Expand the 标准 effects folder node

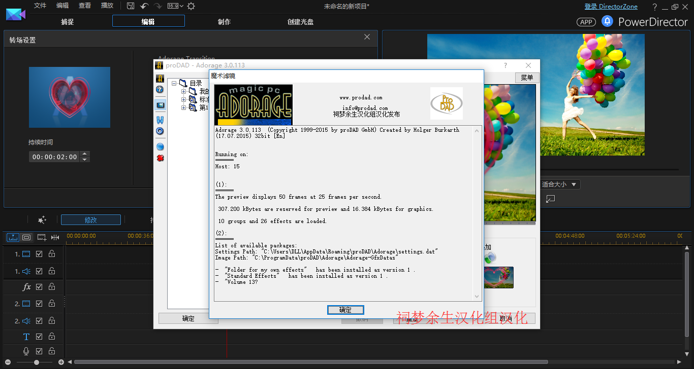click(x=184, y=99)
